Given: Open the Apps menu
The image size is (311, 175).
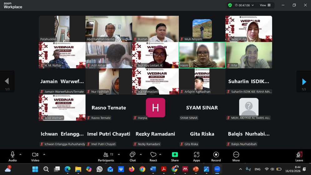Looking at the screenshot, I should [196, 156].
